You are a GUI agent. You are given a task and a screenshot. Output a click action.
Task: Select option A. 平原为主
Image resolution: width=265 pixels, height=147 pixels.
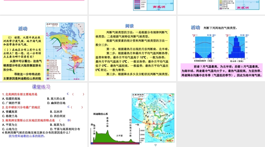[x=10, y=125]
